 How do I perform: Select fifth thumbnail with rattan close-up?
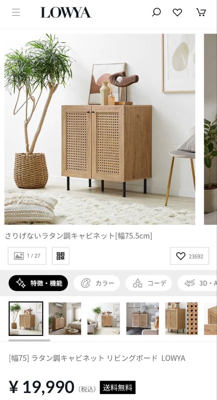pos(181,319)
